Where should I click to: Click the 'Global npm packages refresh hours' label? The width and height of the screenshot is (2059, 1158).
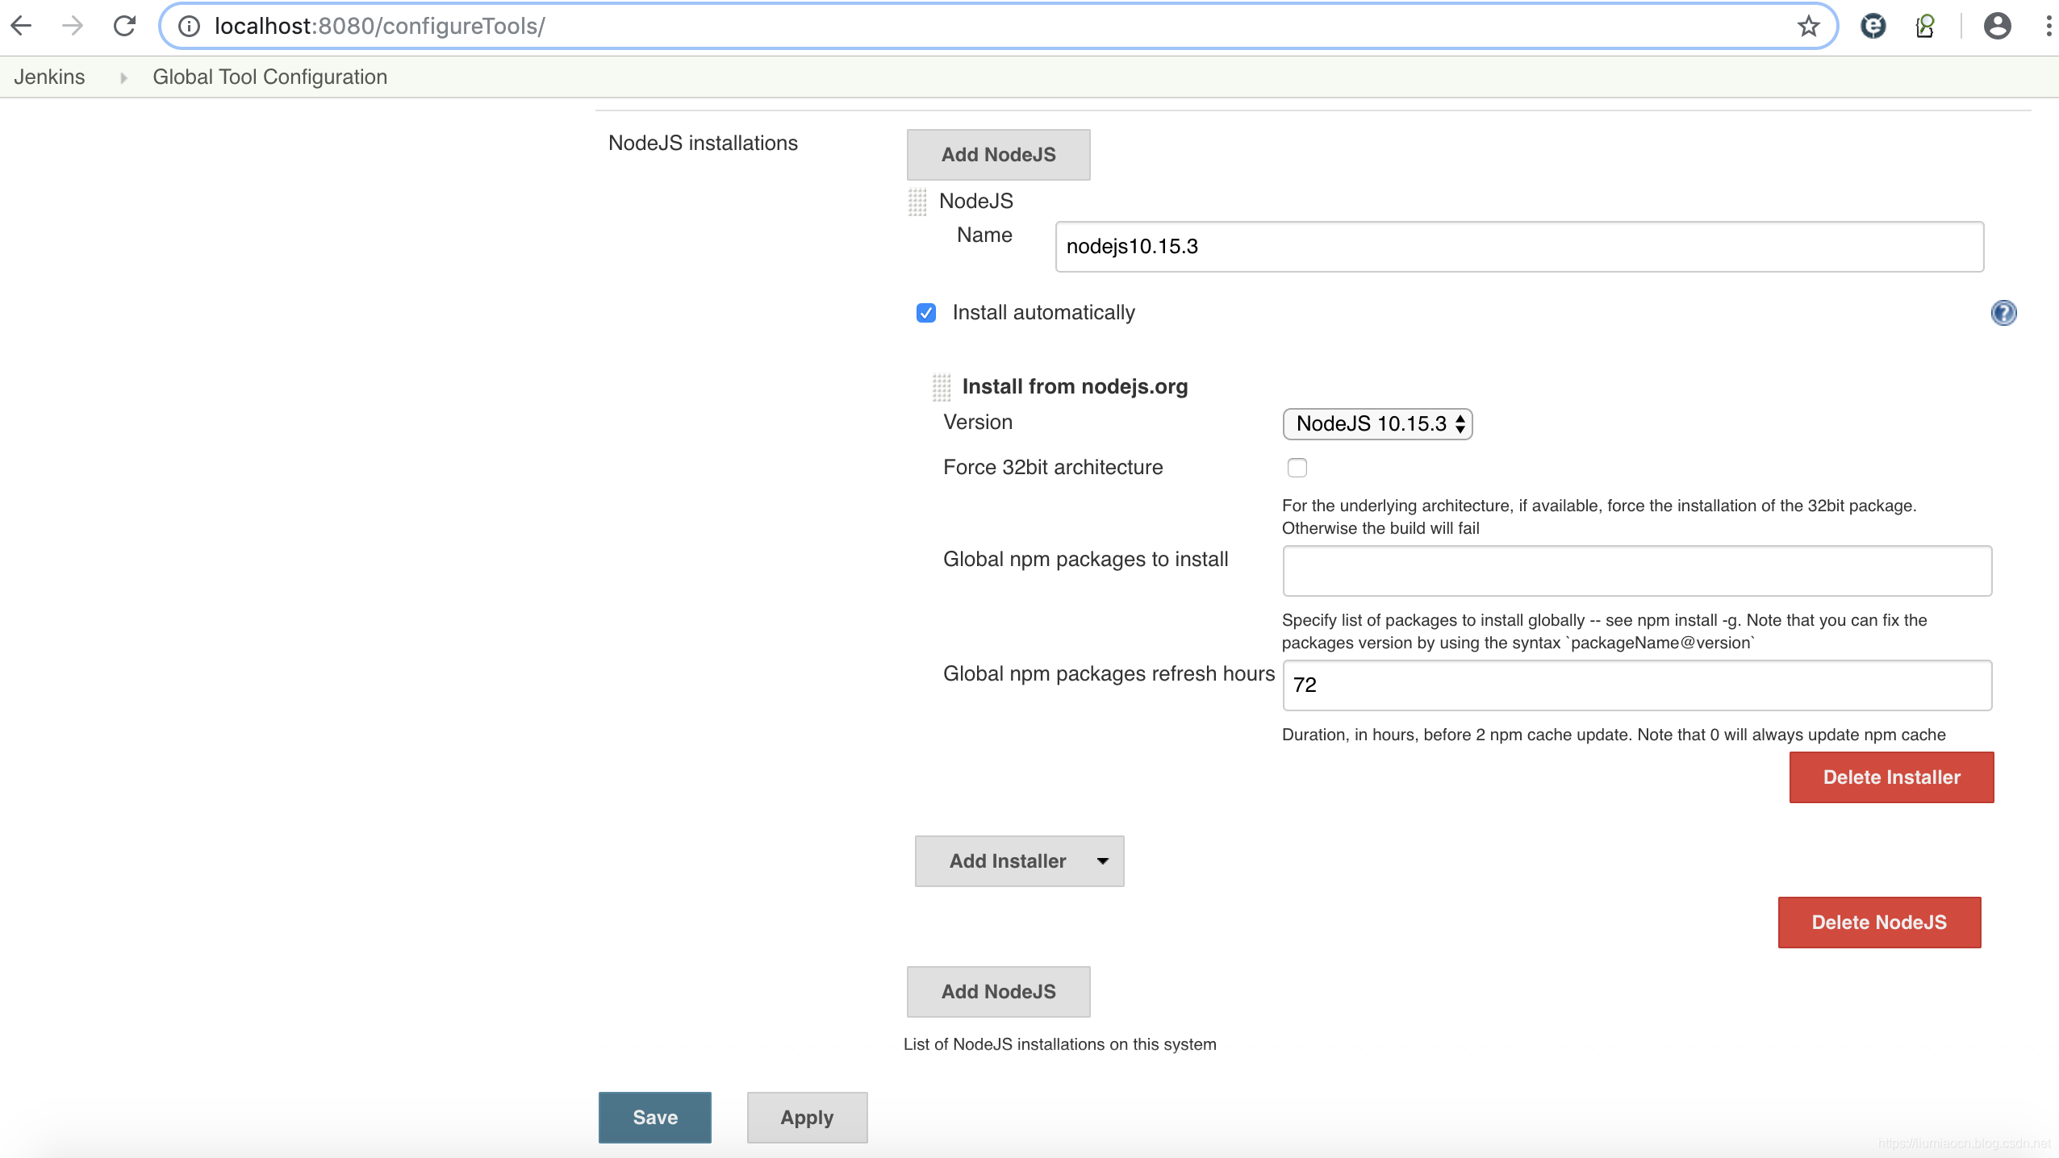pos(1109,673)
